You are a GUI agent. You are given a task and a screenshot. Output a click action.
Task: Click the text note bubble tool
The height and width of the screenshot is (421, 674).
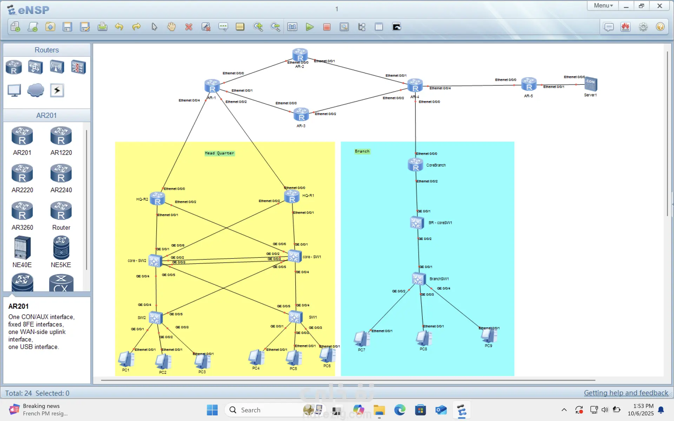point(223,27)
